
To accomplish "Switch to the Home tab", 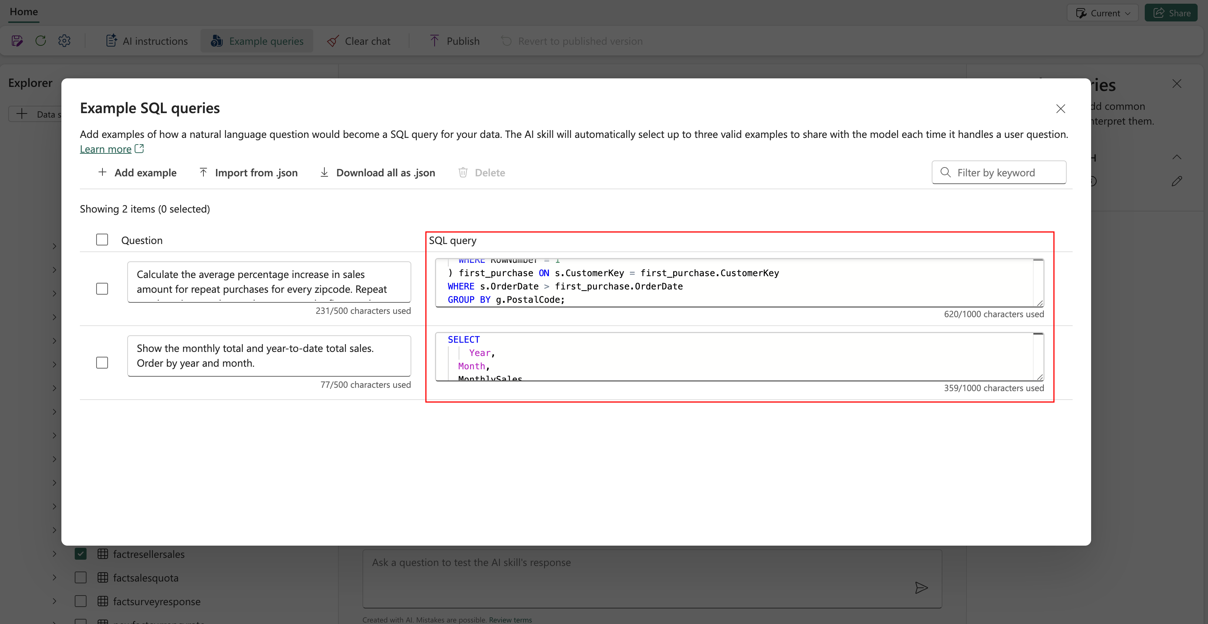I will pyautogui.click(x=23, y=12).
